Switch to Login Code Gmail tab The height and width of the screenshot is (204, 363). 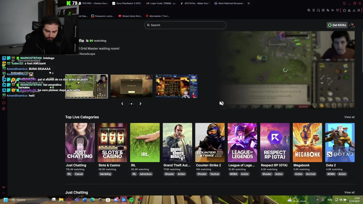161,3
